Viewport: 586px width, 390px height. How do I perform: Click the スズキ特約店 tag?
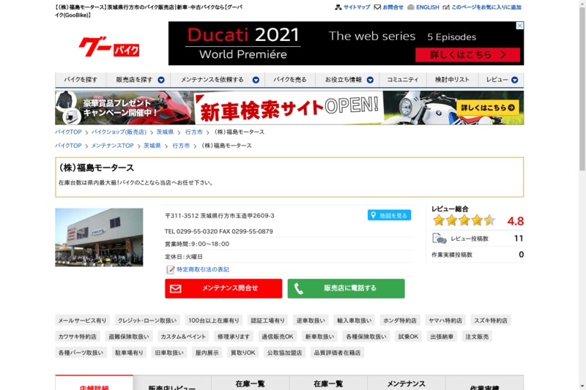[x=491, y=320]
